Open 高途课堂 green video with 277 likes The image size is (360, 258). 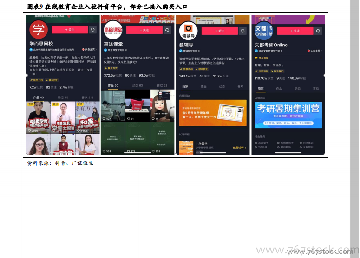click(137, 138)
